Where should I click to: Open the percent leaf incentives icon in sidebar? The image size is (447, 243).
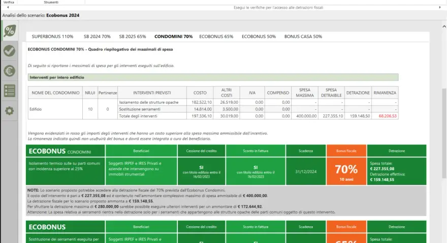pos(10,31)
